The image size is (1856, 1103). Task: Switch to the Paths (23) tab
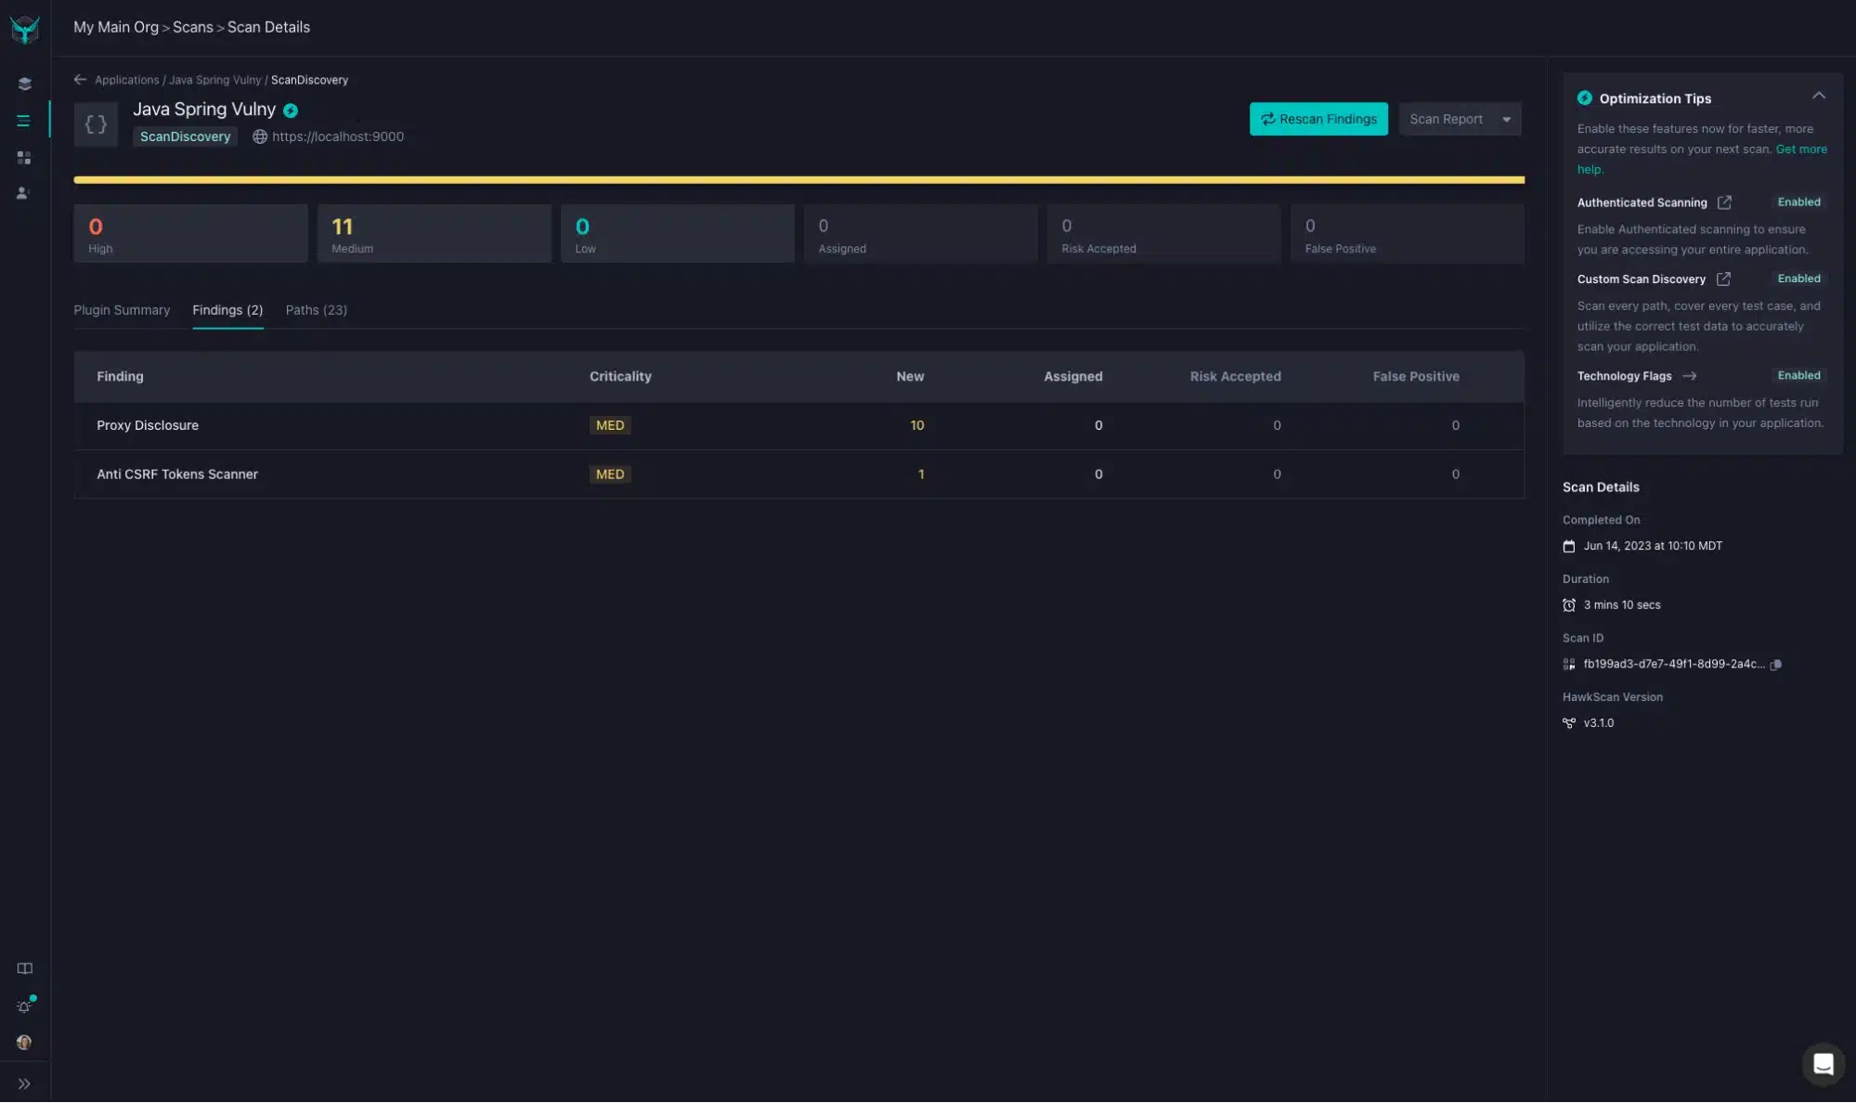[317, 310]
